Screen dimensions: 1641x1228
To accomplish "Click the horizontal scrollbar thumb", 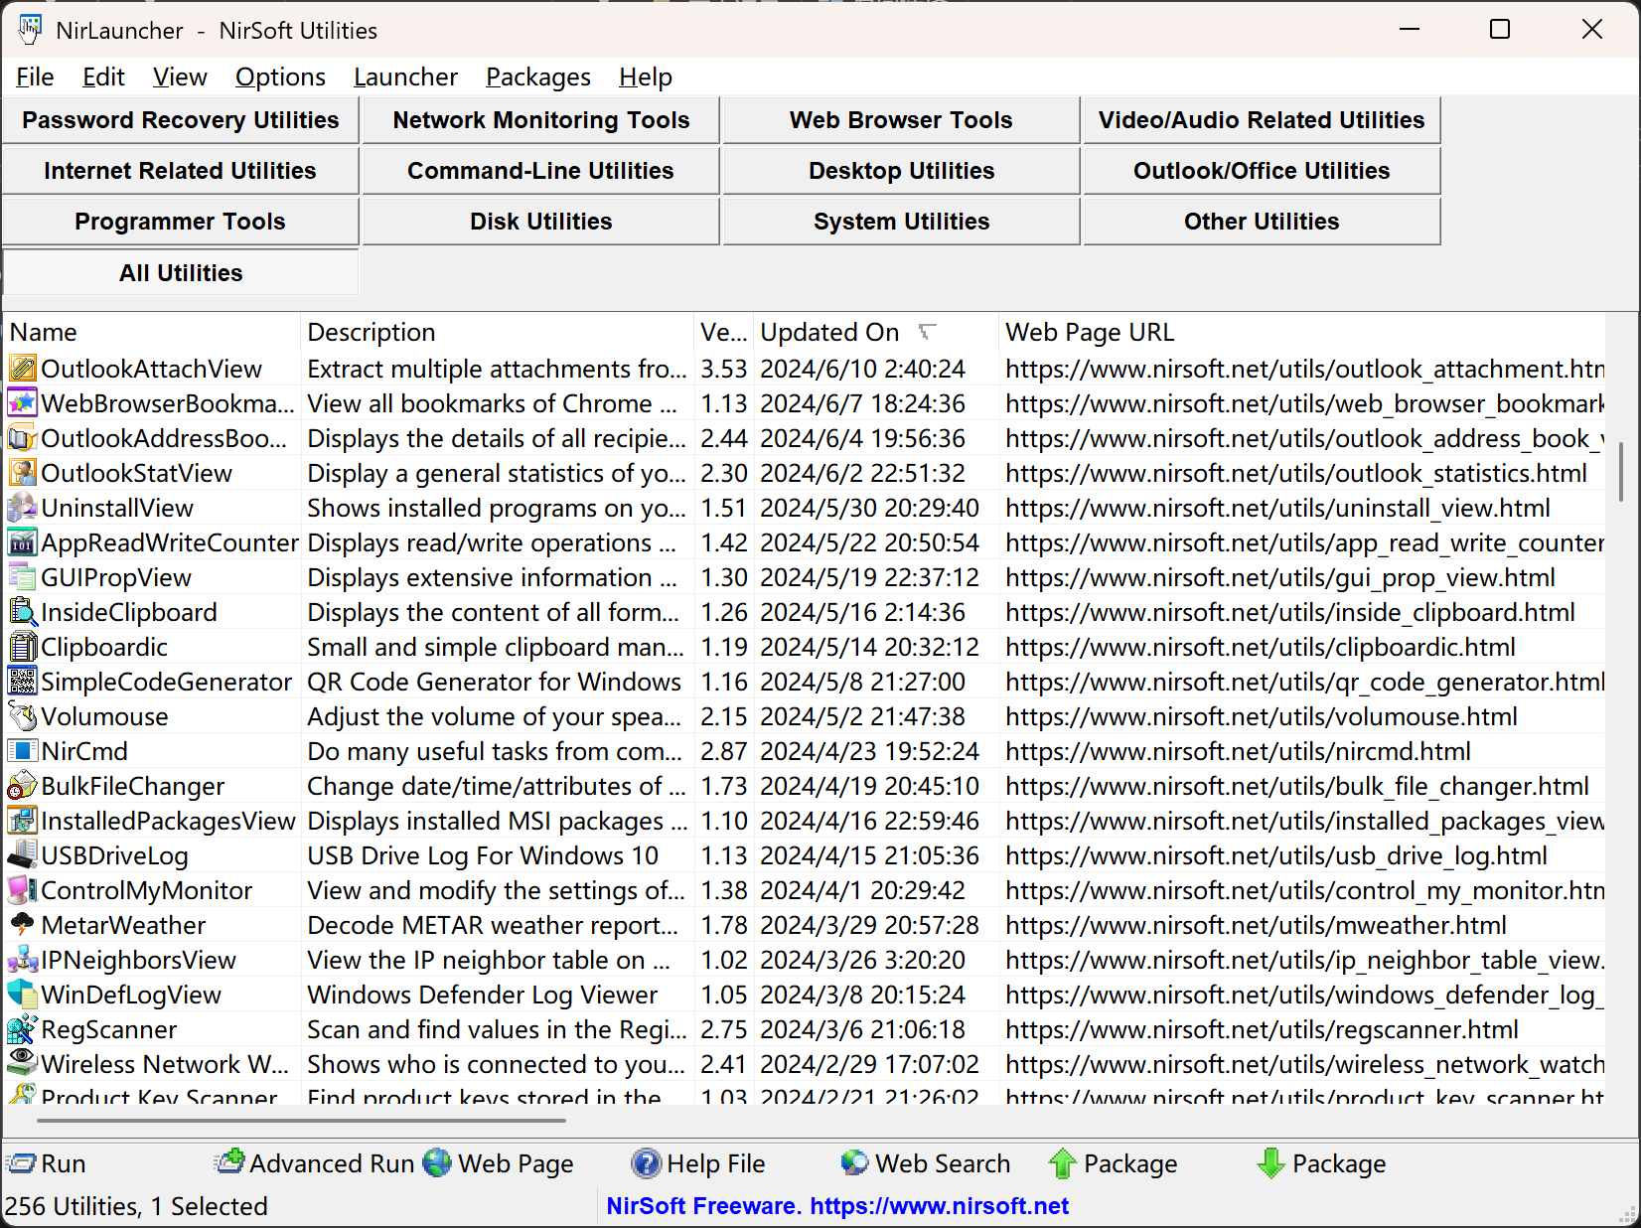I will pos(301,1121).
